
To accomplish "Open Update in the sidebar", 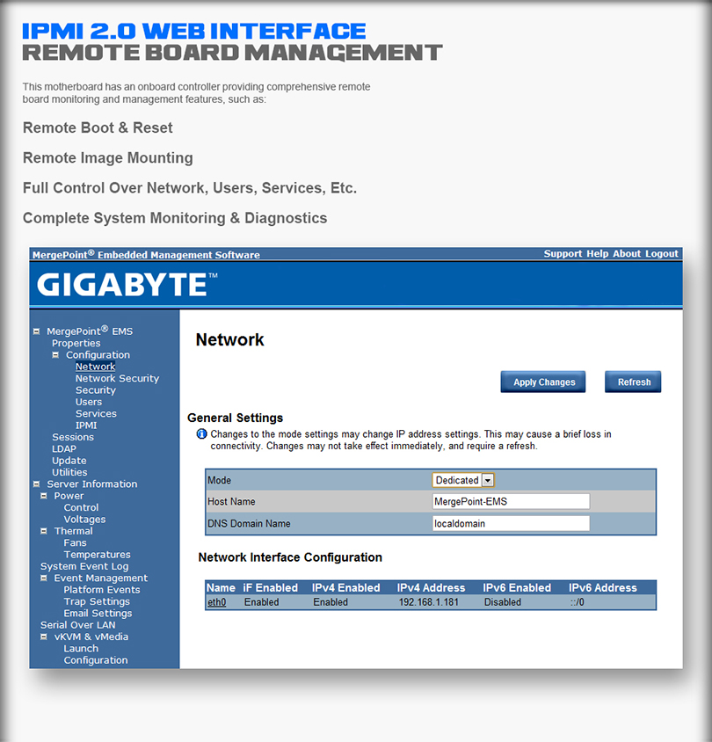I will [69, 461].
